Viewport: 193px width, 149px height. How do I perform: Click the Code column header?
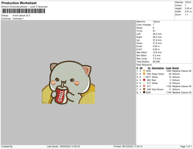pyautogui.click(x=169, y=68)
